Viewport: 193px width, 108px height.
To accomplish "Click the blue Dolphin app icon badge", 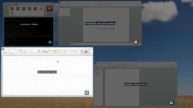I will pyautogui.click(x=50, y=42).
